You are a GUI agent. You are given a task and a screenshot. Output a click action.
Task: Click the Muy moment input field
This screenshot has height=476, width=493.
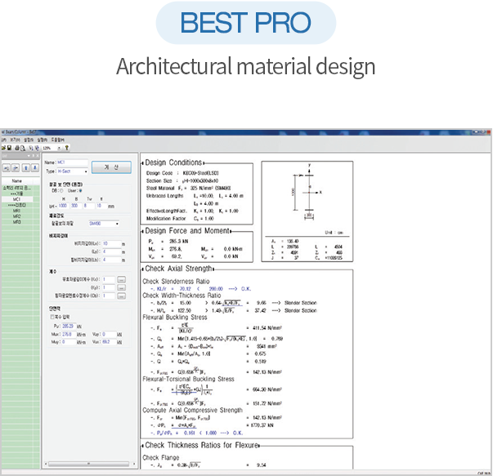[69, 342]
